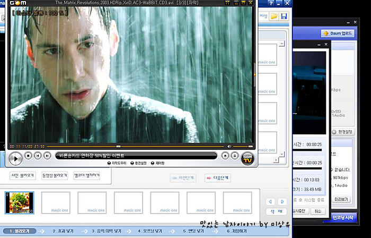Select the first magic one slot in side list
371x238 pixels.
click(267, 55)
